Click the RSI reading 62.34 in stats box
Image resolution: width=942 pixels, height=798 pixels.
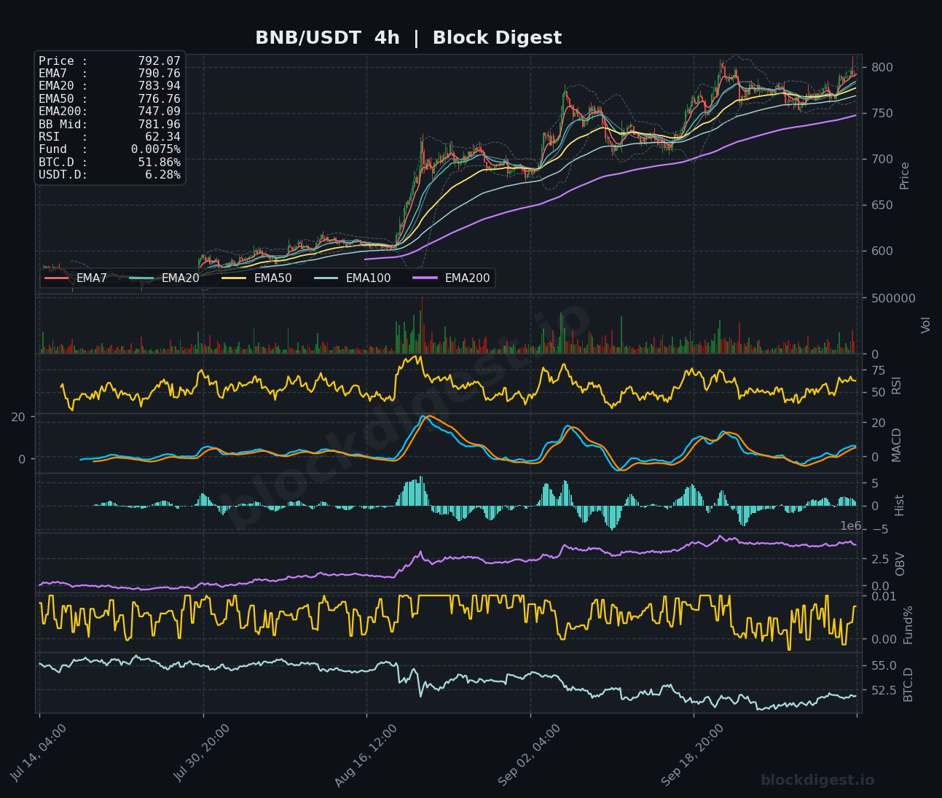(162, 137)
